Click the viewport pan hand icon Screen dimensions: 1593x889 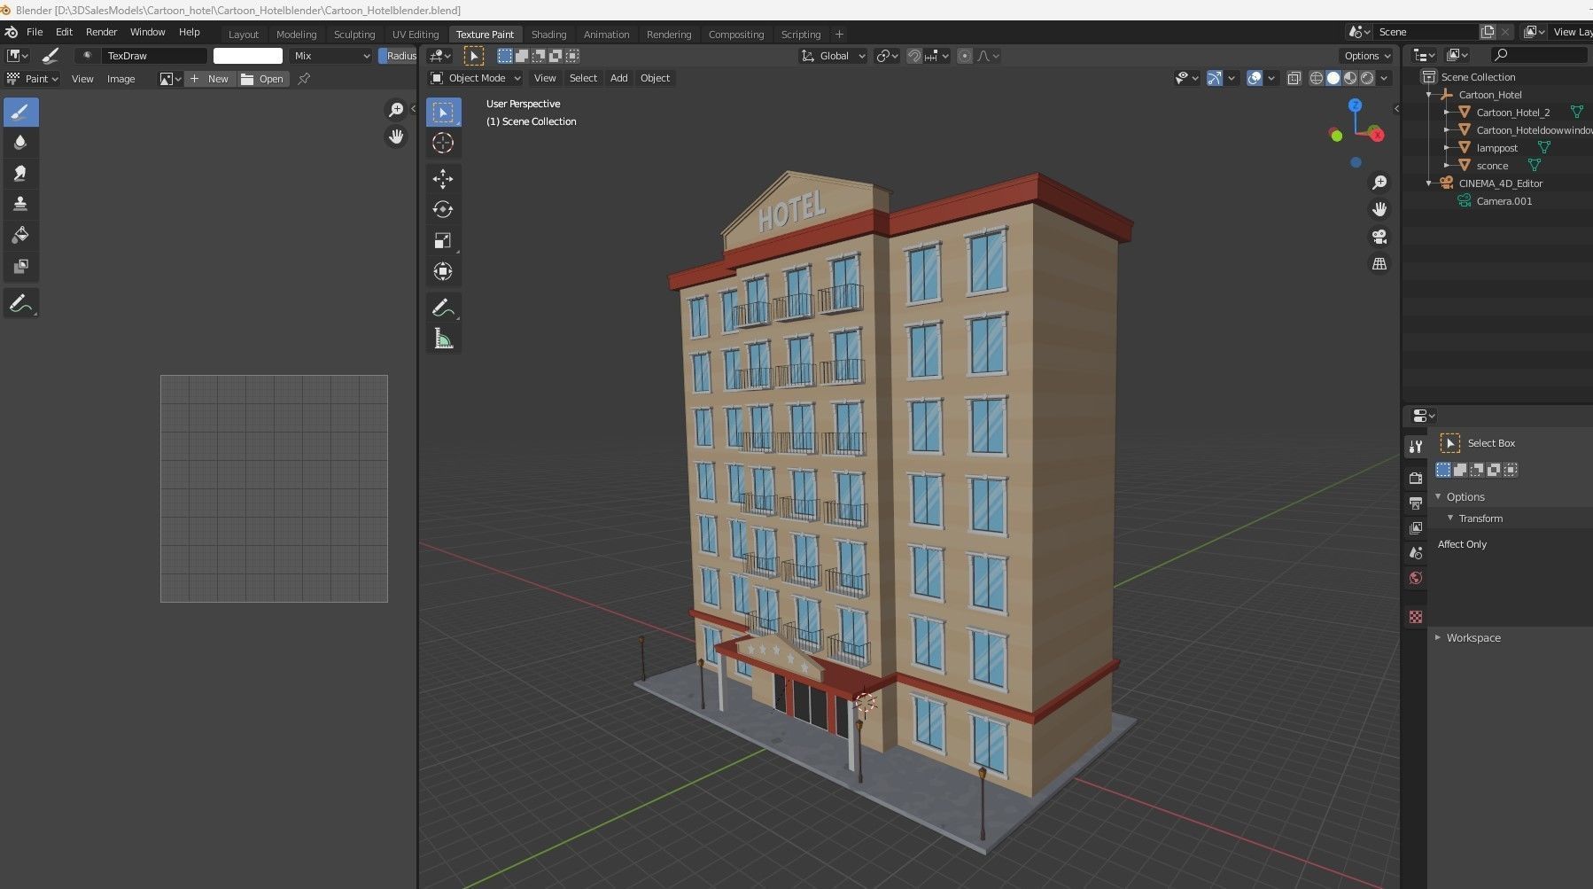1379,209
